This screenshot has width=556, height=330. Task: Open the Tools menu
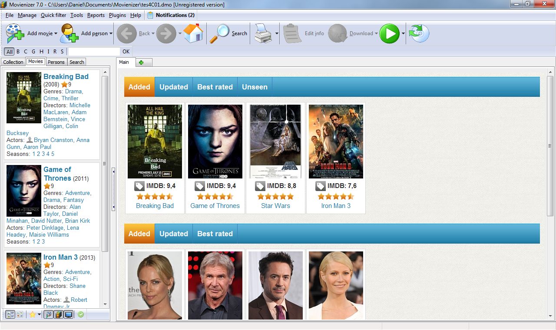[x=76, y=15]
